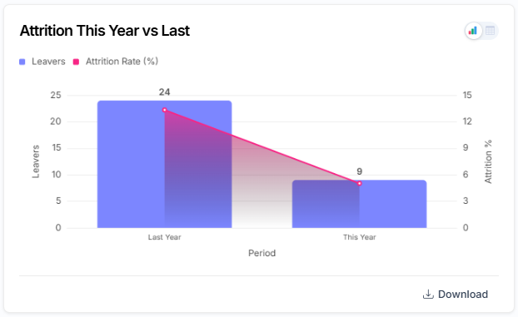Hide the Attrition Rate (%) legend label
Image resolution: width=518 pixels, height=317 pixels.
(122, 62)
